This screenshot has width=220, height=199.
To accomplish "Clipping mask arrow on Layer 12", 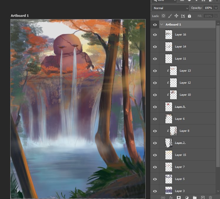I will [x=168, y=83].
